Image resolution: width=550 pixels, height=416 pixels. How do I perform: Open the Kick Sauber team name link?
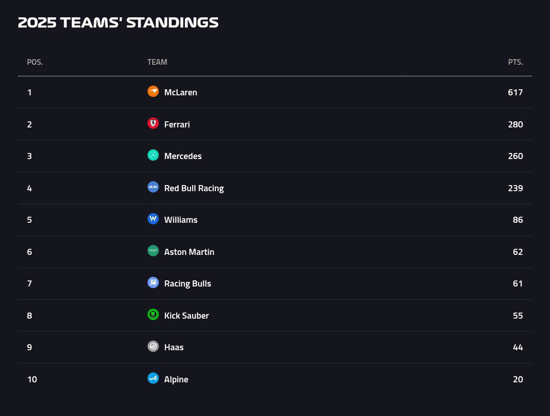coord(186,316)
